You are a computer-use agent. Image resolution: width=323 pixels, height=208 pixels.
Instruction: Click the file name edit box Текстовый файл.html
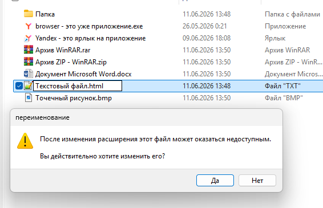[x=78, y=86]
